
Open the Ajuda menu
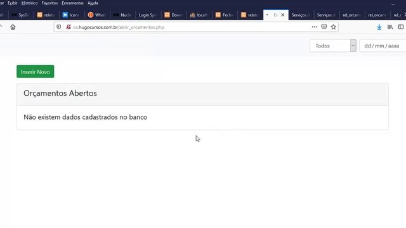(x=93, y=3)
